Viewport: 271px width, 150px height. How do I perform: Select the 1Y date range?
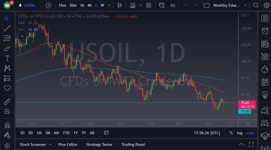76,133
